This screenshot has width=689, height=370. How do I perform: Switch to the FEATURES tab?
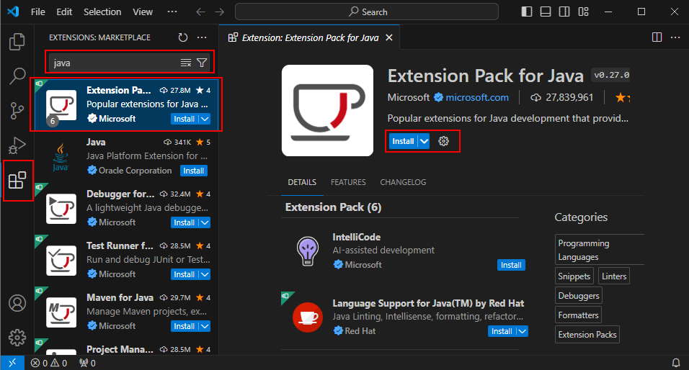point(348,182)
